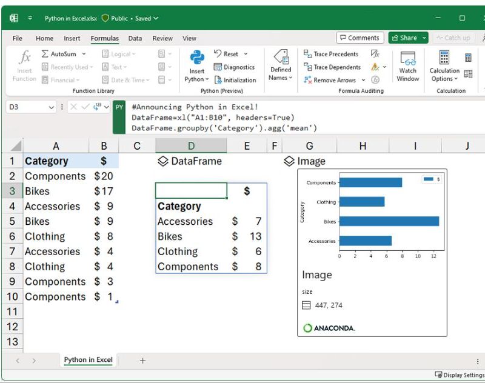The height and width of the screenshot is (383, 485).
Task: Click the Excel app icon in title bar
Action: coord(13,18)
